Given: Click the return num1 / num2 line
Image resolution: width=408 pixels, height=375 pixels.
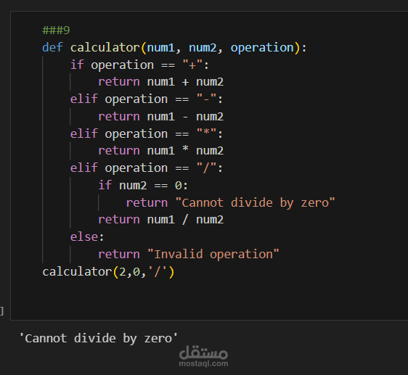Looking at the screenshot, I should pyautogui.click(x=161, y=220).
